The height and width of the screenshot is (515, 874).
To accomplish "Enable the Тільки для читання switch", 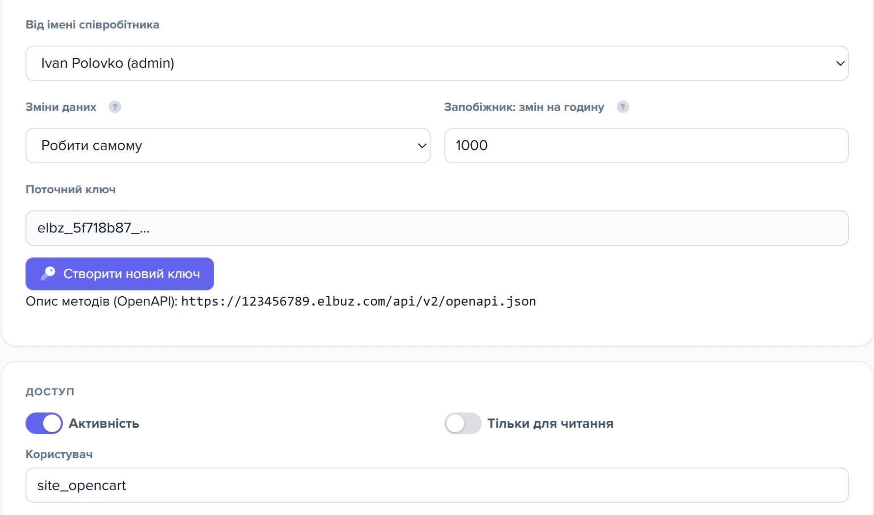I will pyautogui.click(x=463, y=423).
